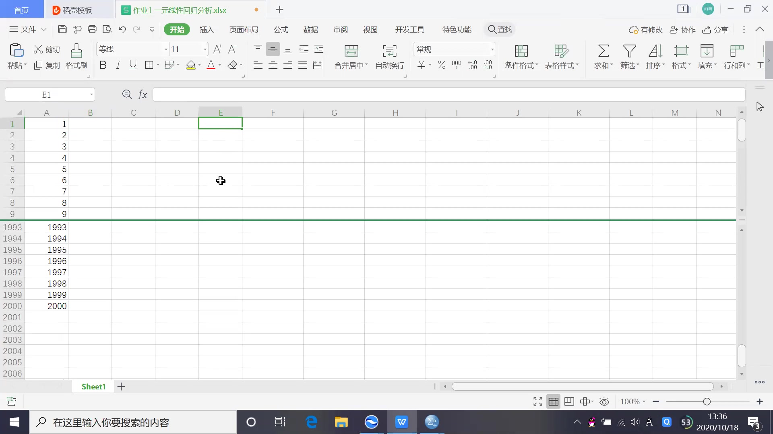Open the number format dropdown showing 常规
773x434 pixels.
coord(492,49)
